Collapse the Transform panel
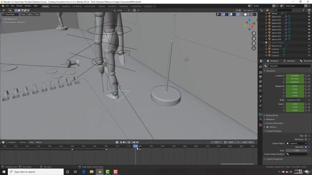Screen dimensions: 312x175 click(271, 71)
